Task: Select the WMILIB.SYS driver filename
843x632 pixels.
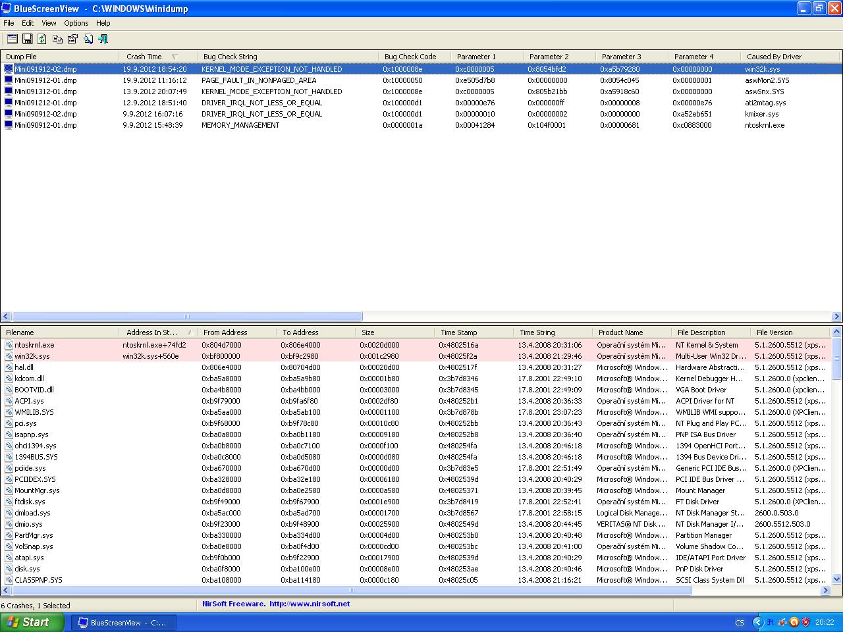Action: tap(34, 412)
